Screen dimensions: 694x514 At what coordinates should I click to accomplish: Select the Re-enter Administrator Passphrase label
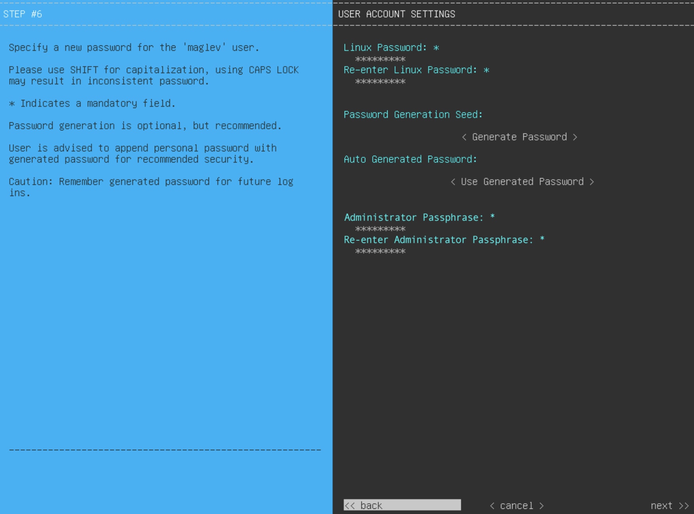tap(438, 240)
